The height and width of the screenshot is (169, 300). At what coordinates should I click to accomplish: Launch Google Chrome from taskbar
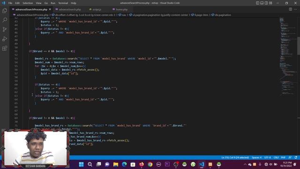[150, 164]
